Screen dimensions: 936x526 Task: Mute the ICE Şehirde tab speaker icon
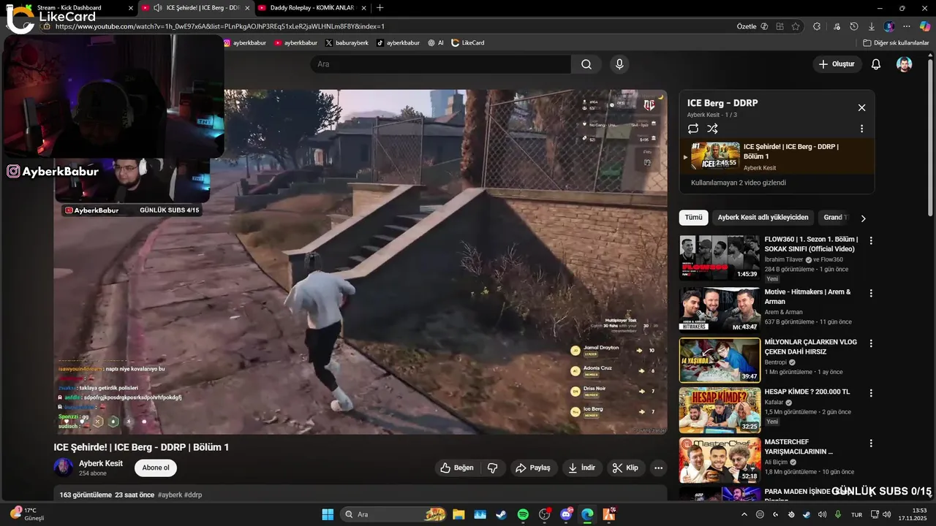(x=157, y=7)
